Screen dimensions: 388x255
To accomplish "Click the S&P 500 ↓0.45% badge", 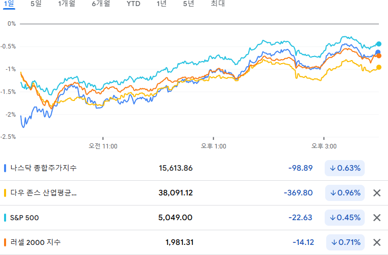I will click(345, 218).
